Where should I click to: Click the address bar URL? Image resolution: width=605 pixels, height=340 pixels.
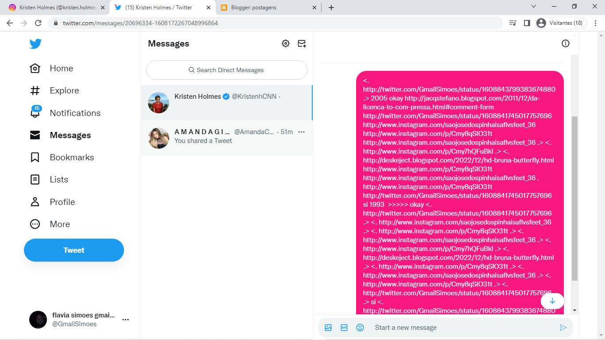click(140, 23)
